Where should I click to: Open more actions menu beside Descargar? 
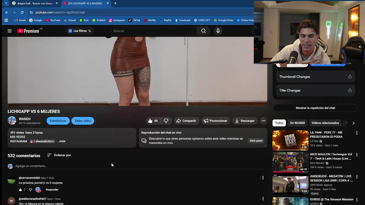(x=263, y=121)
